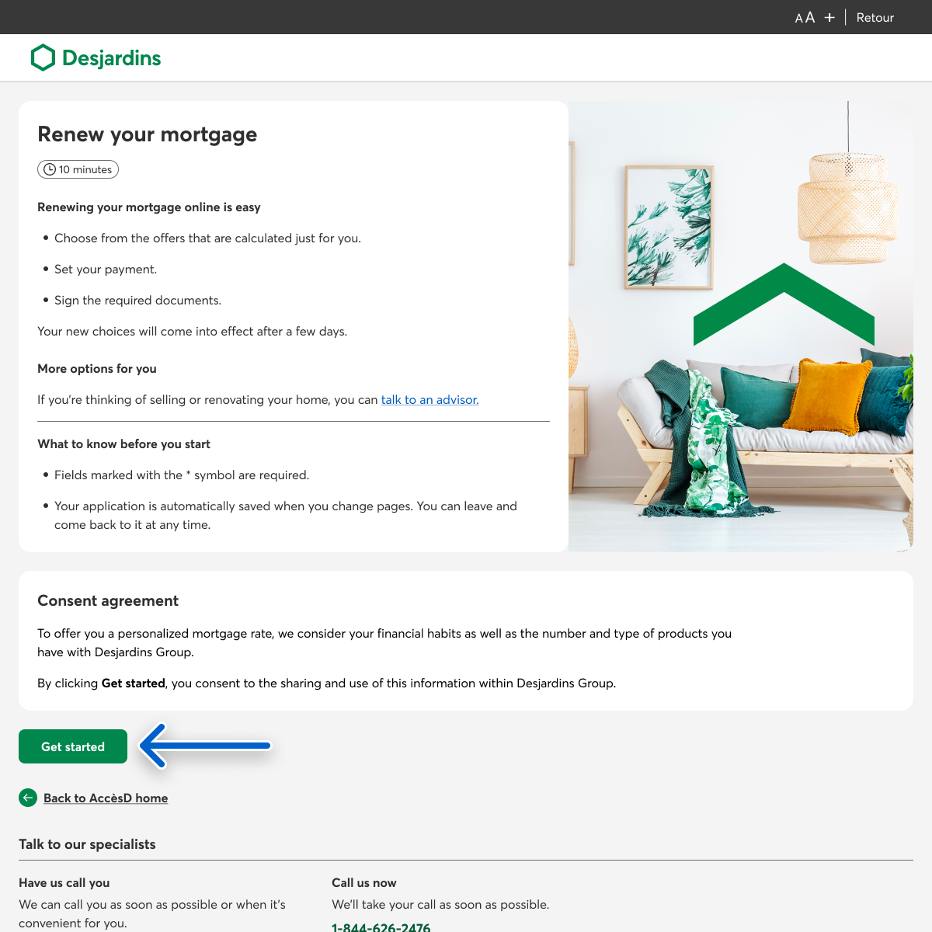Image resolution: width=932 pixels, height=932 pixels.
Task: Click the Retour link
Action: click(875, 17)
